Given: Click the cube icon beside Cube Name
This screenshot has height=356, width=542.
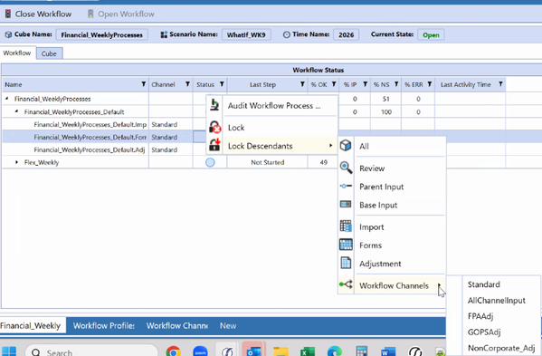Looking at the screenshot, I should click(x=8, y=34).
